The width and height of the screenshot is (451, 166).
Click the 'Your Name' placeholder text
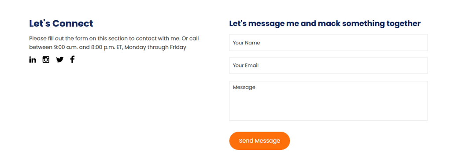(x=247, y=43)
